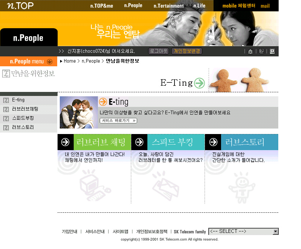Click the sidebar icon next to 스피드부킹
The width and height of the screenshot is (301, 249).
click(6, 119)
